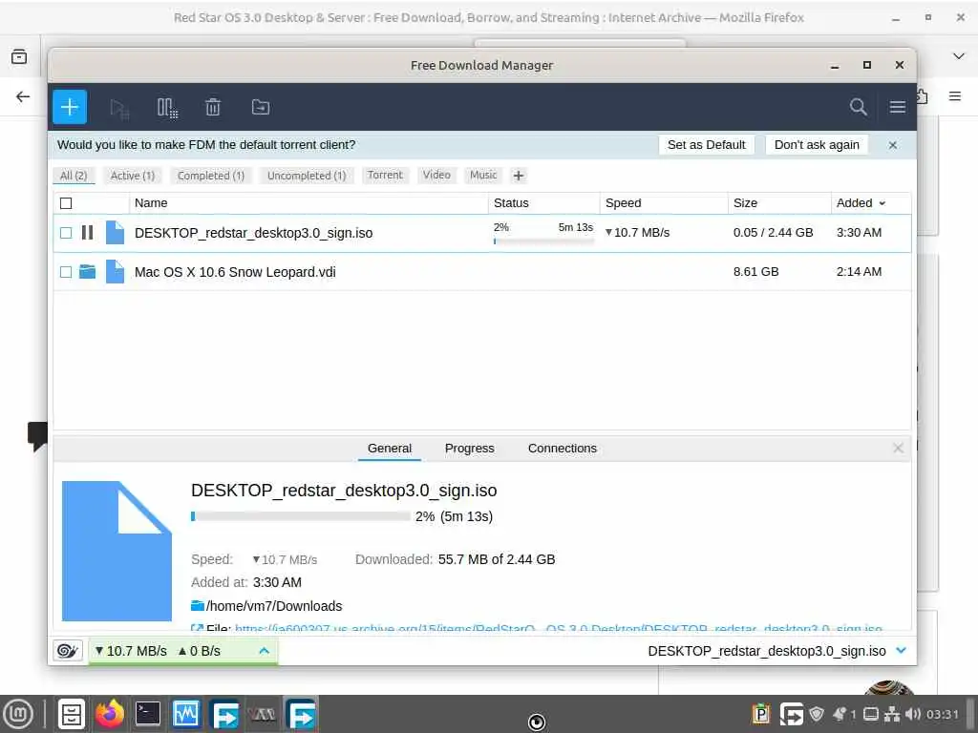
Task: Select the Active (1) filter
Action: coord(132,176)
